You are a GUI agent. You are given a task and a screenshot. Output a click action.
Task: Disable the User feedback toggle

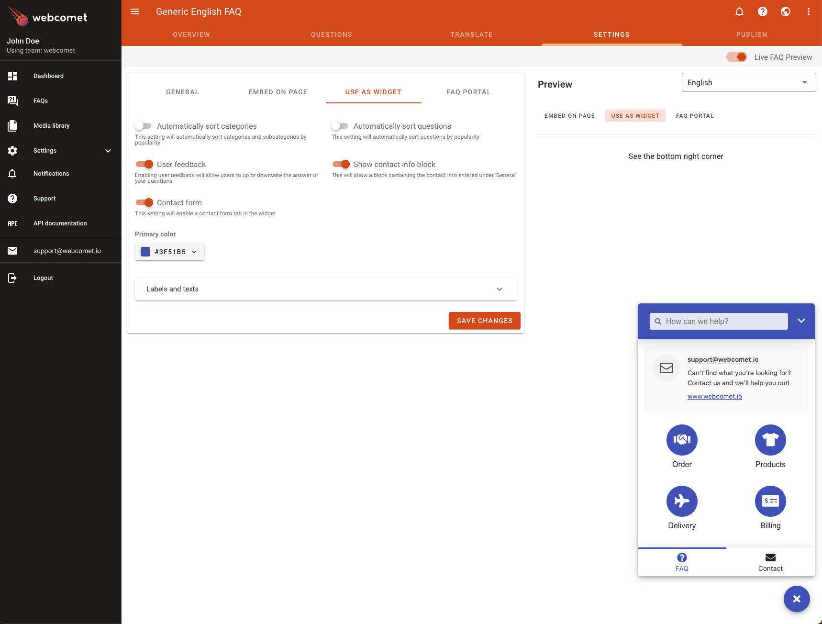[144, 164]
